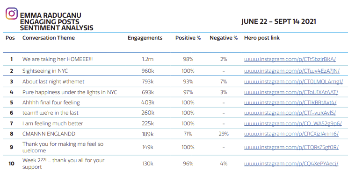
Task: Click the Positive % column header
Action: click(188, 38)
